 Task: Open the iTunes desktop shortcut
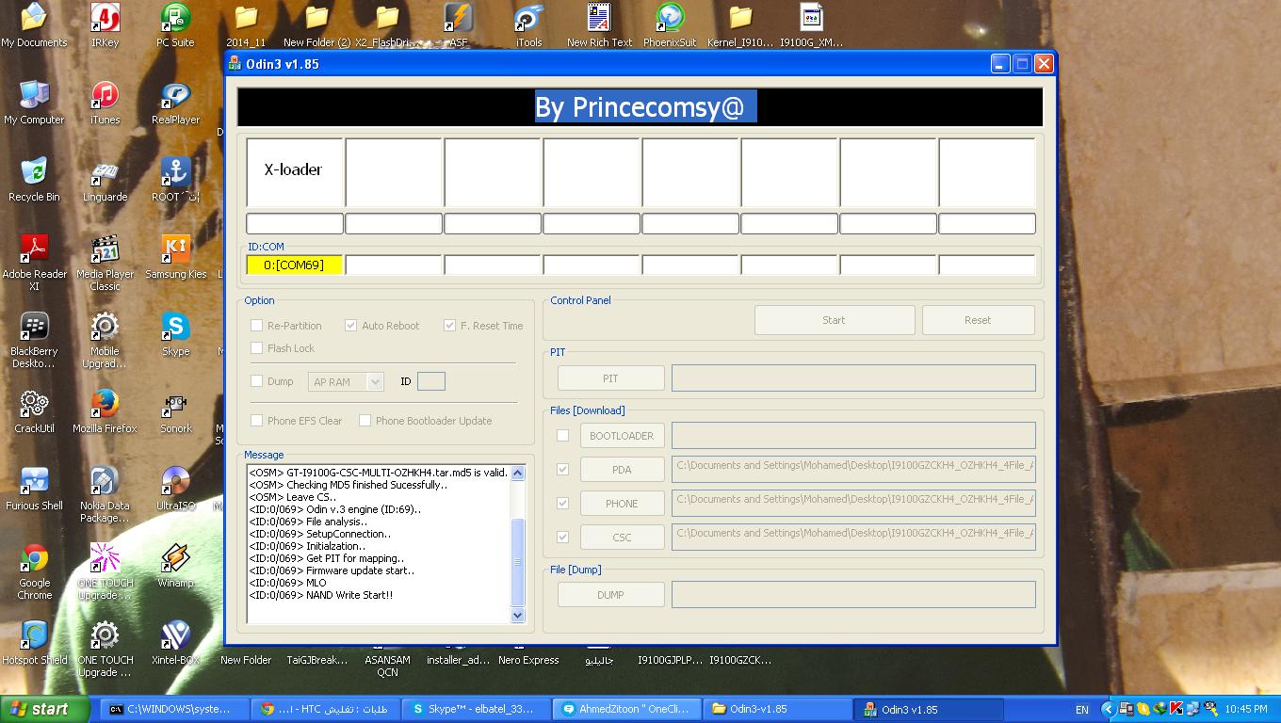105,103
